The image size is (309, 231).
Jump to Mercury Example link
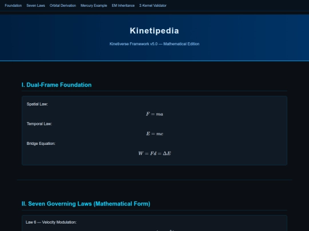pyautogui.click(x=94, y=6)
